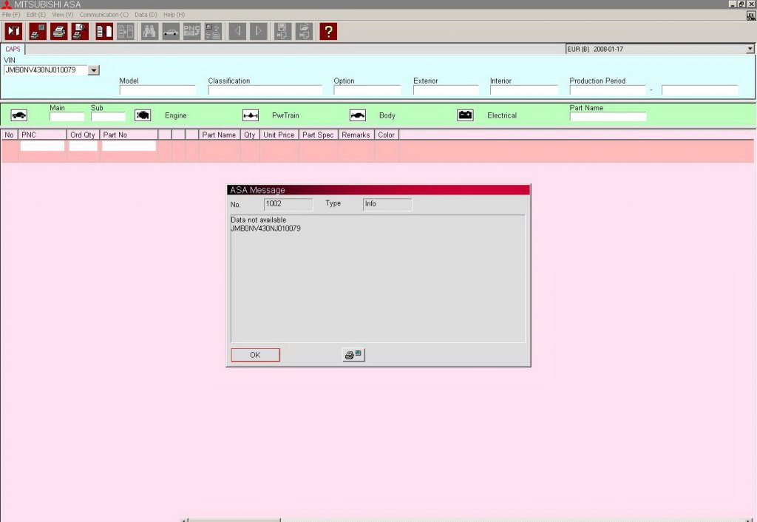Select the PwrTrain axle icon
The image size is (757, 522).
point(251,115)
